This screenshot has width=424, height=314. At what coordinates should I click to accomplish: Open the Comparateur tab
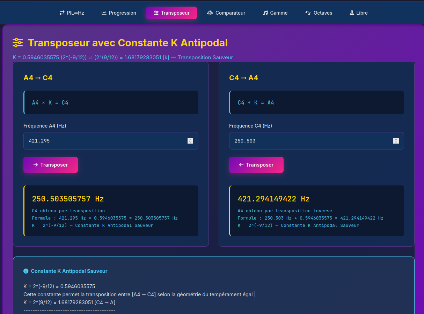pos(226,13)
